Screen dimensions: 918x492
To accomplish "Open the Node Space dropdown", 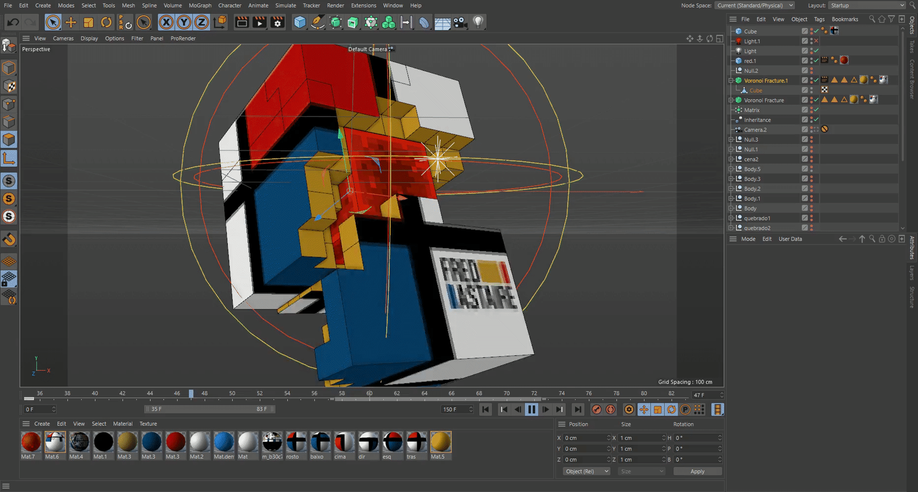I will pos(755,5).
